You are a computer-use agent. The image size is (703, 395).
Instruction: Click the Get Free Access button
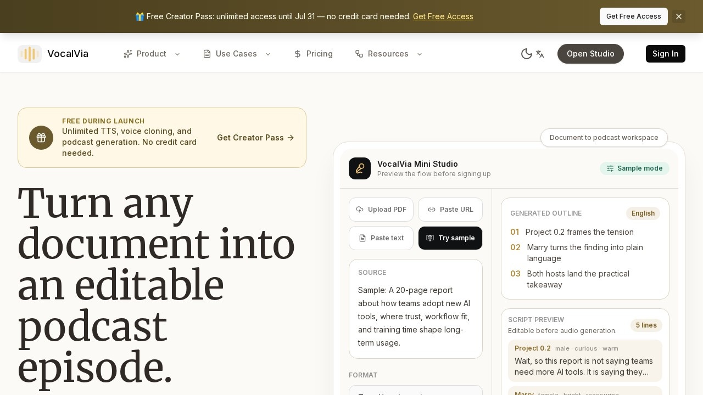click(634, 16)
